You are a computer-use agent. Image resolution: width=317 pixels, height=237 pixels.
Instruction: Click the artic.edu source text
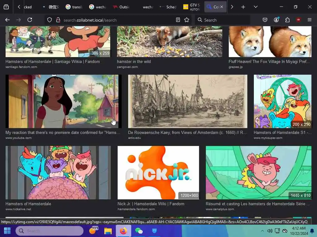(x=134, y=138)
